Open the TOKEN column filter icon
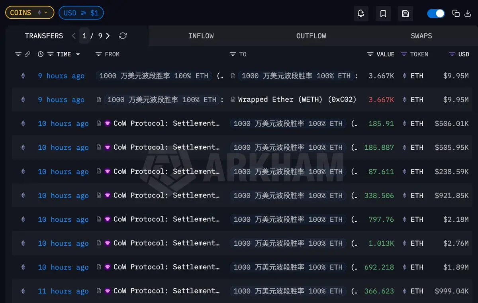This screenshot has height=303, width=478. [x=404, y=54]
